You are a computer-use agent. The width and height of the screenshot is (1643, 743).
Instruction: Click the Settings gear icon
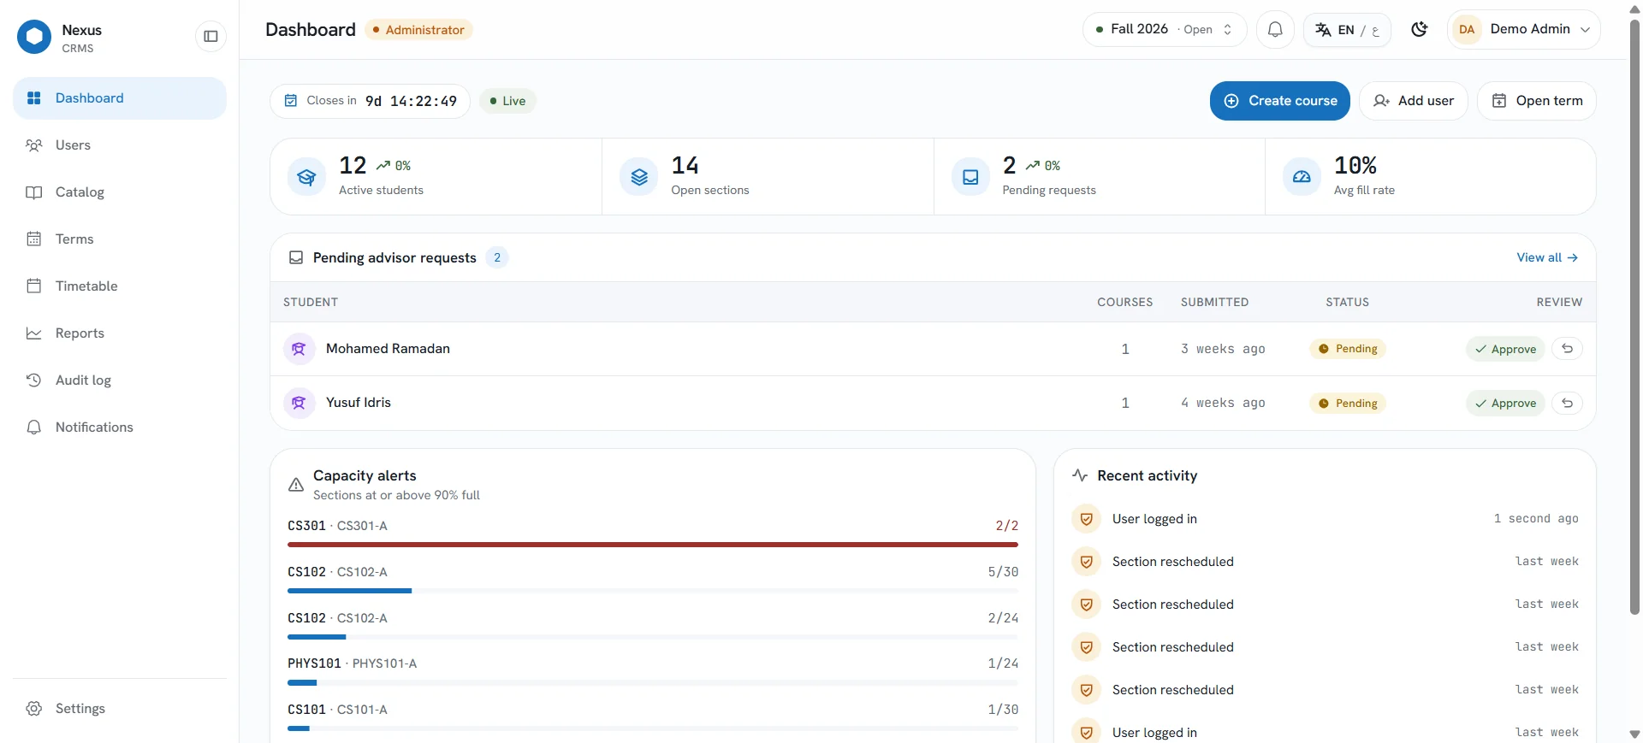click(34, 709)
